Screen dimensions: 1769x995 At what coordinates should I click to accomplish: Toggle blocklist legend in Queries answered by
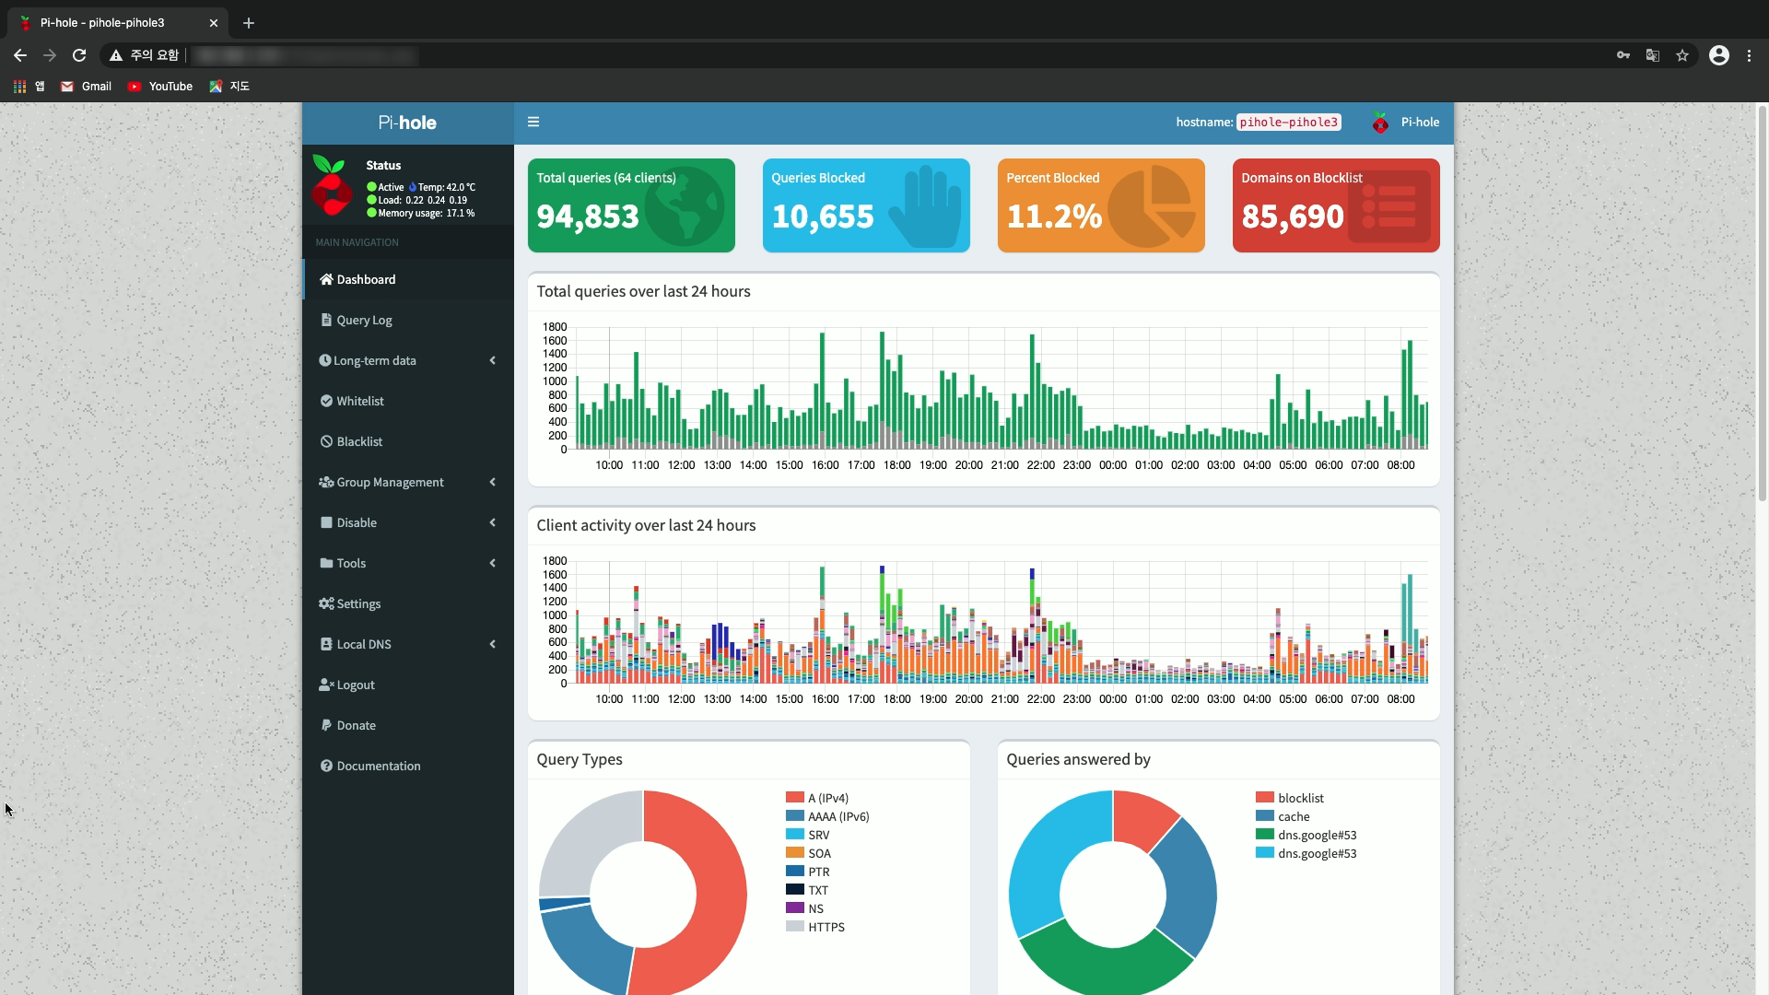1300,798
